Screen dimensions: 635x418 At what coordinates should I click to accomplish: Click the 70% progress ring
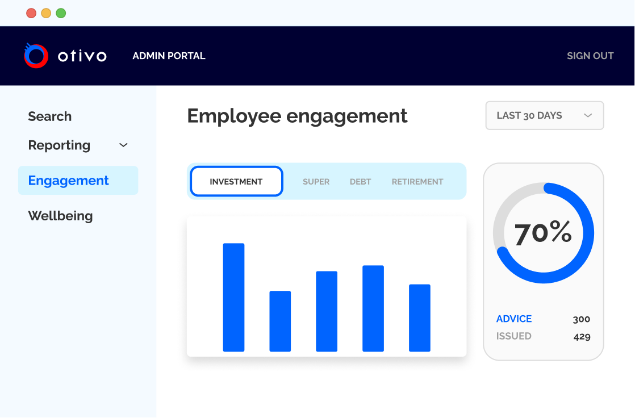pos(544,233)
